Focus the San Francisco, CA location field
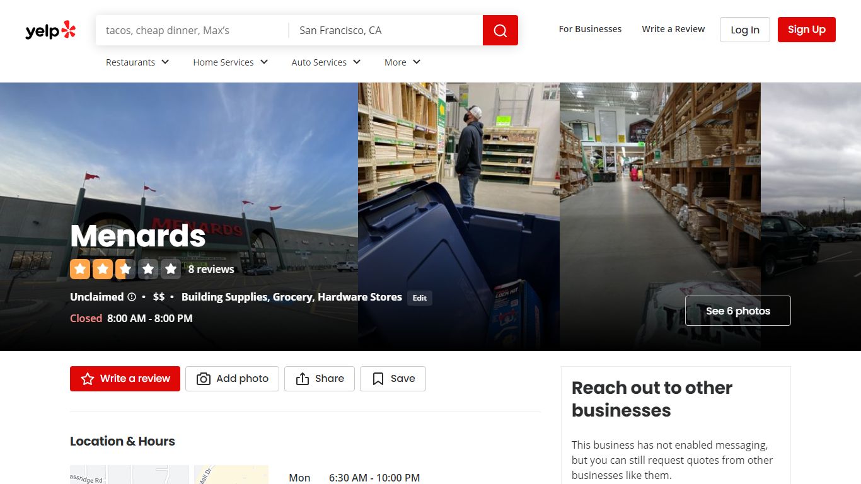Viewport: 861px width, 484px height. 386,30
